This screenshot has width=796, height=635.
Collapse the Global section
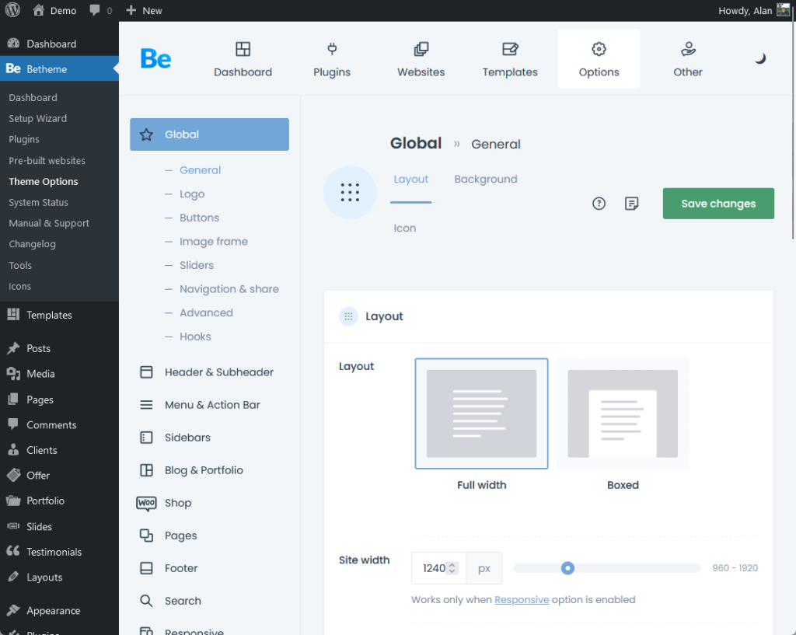209,134
